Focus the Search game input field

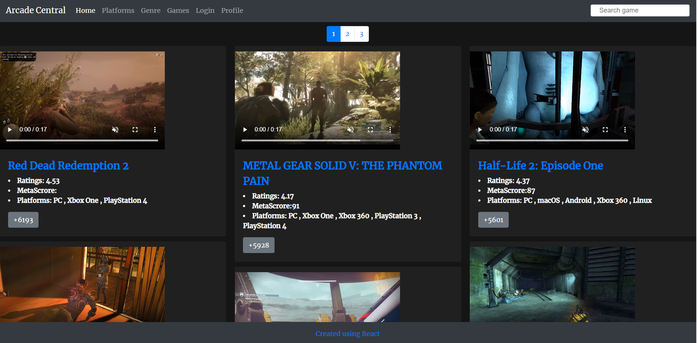click(x=640, y=10)
